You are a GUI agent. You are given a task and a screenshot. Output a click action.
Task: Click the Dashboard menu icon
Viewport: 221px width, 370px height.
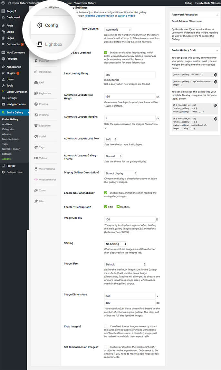coord(3,17)
